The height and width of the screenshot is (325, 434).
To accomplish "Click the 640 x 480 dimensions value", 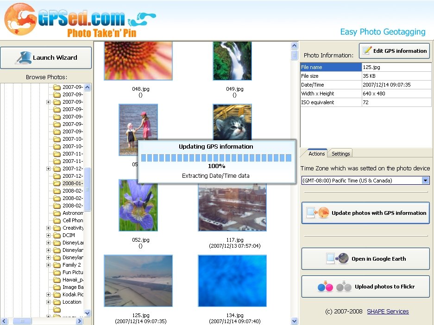I will (x=396, y=94).
